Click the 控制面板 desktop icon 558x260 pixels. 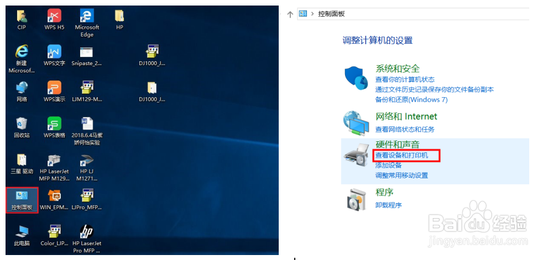22,200
